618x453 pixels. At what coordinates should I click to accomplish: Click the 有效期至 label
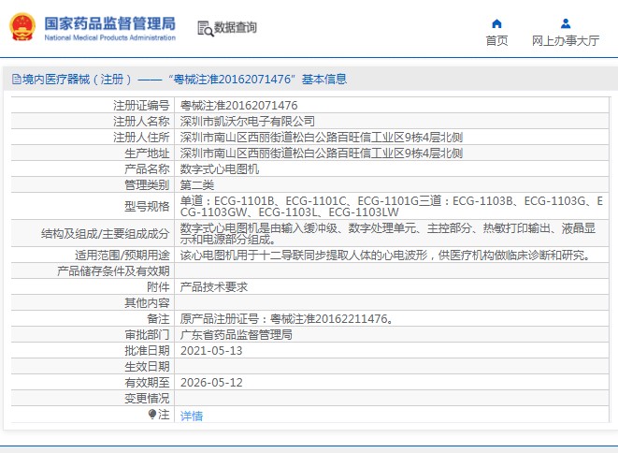147,383
